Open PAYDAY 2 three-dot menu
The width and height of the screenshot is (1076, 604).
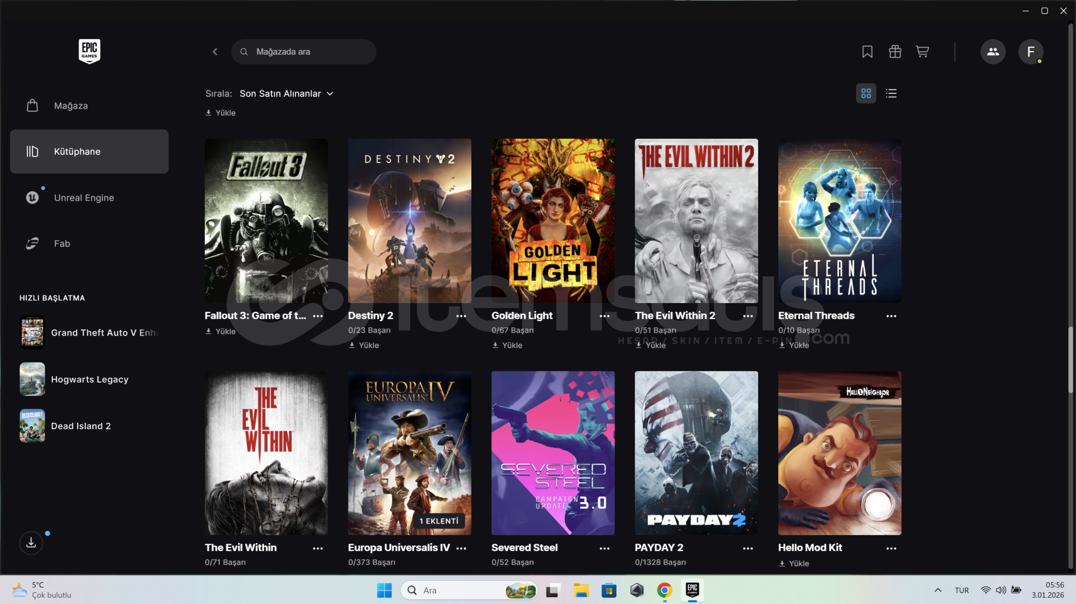(x=748, y=549)
